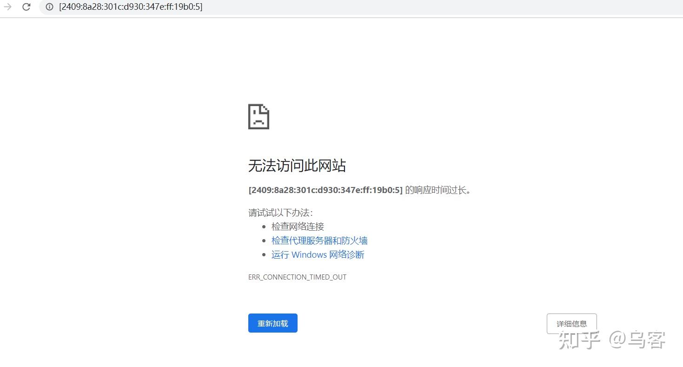
Task: Click the 请试试以下办法 text
Action: point(281,213)
